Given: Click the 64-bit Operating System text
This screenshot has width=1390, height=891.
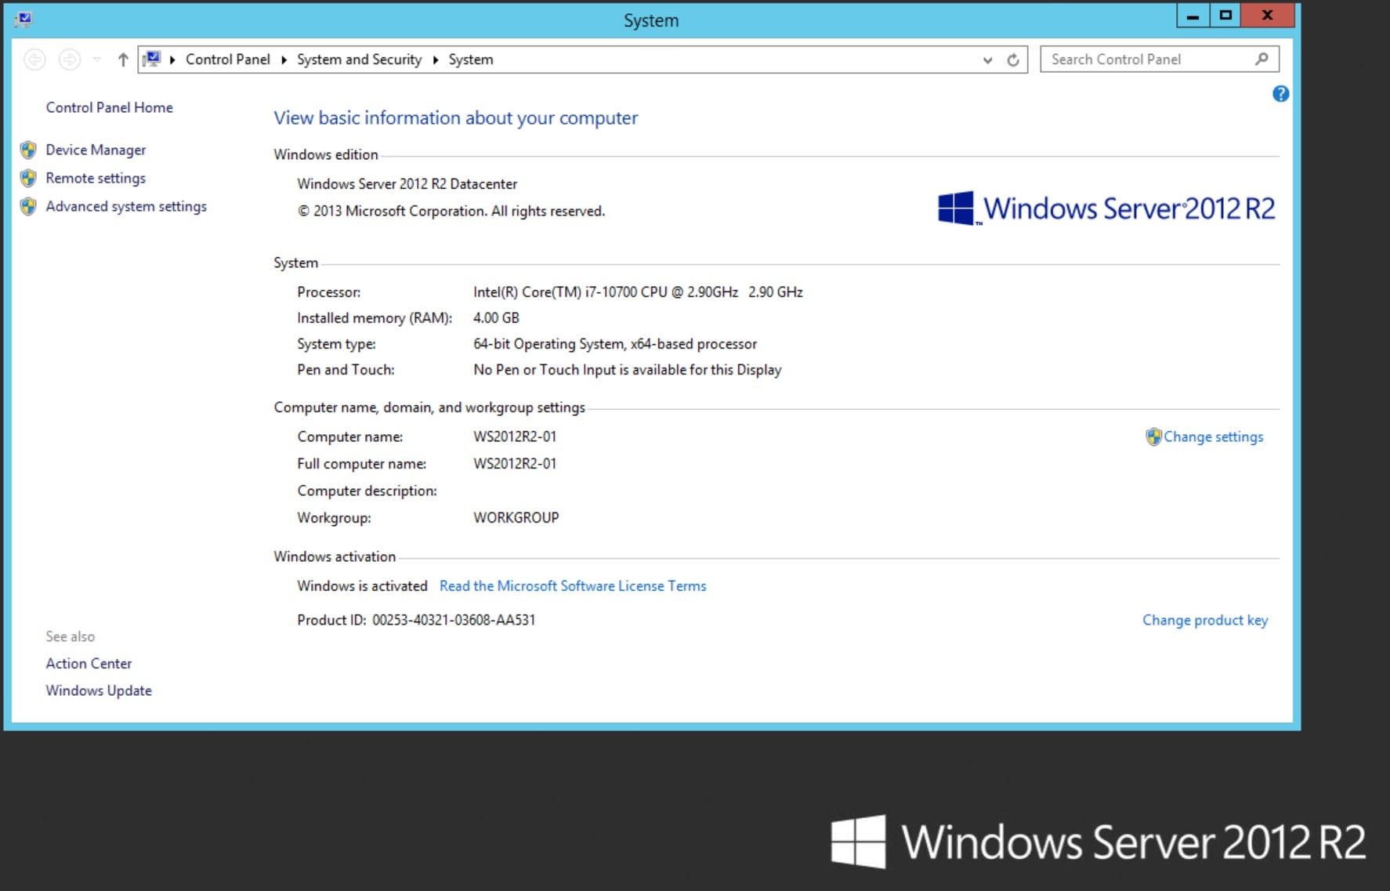Looking at the screenshot, I should pyautogui.click(x=615, y=344).
